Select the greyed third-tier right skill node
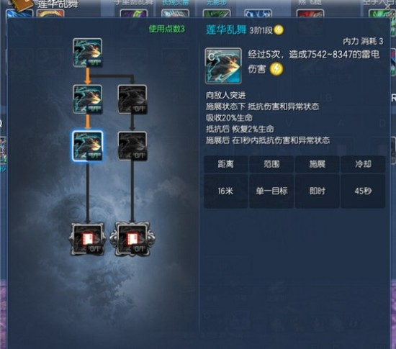396x349 pixels. click(x=132, y=146)
